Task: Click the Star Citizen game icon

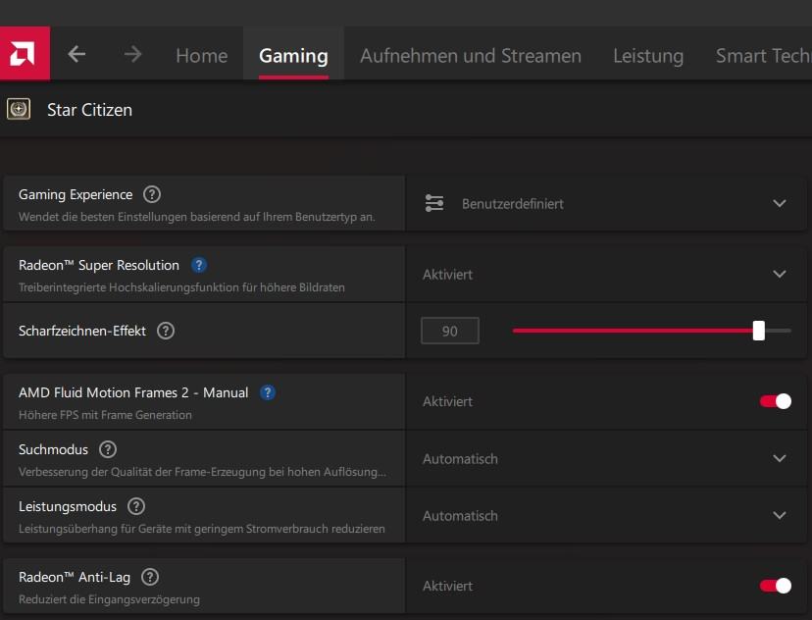Action: point(19,109)
